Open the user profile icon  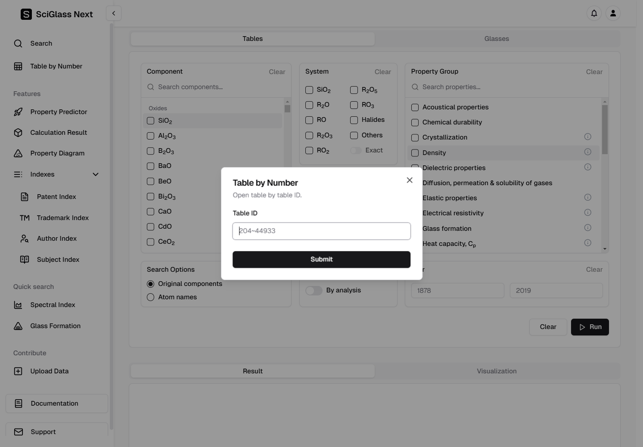[x=613, y=13]
